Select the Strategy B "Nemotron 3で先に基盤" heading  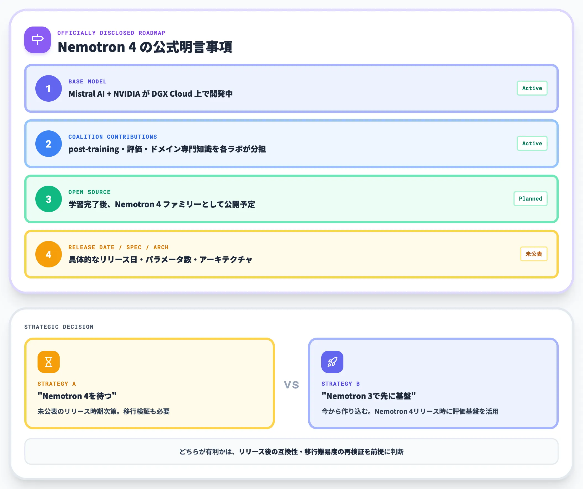click(369, 396)
